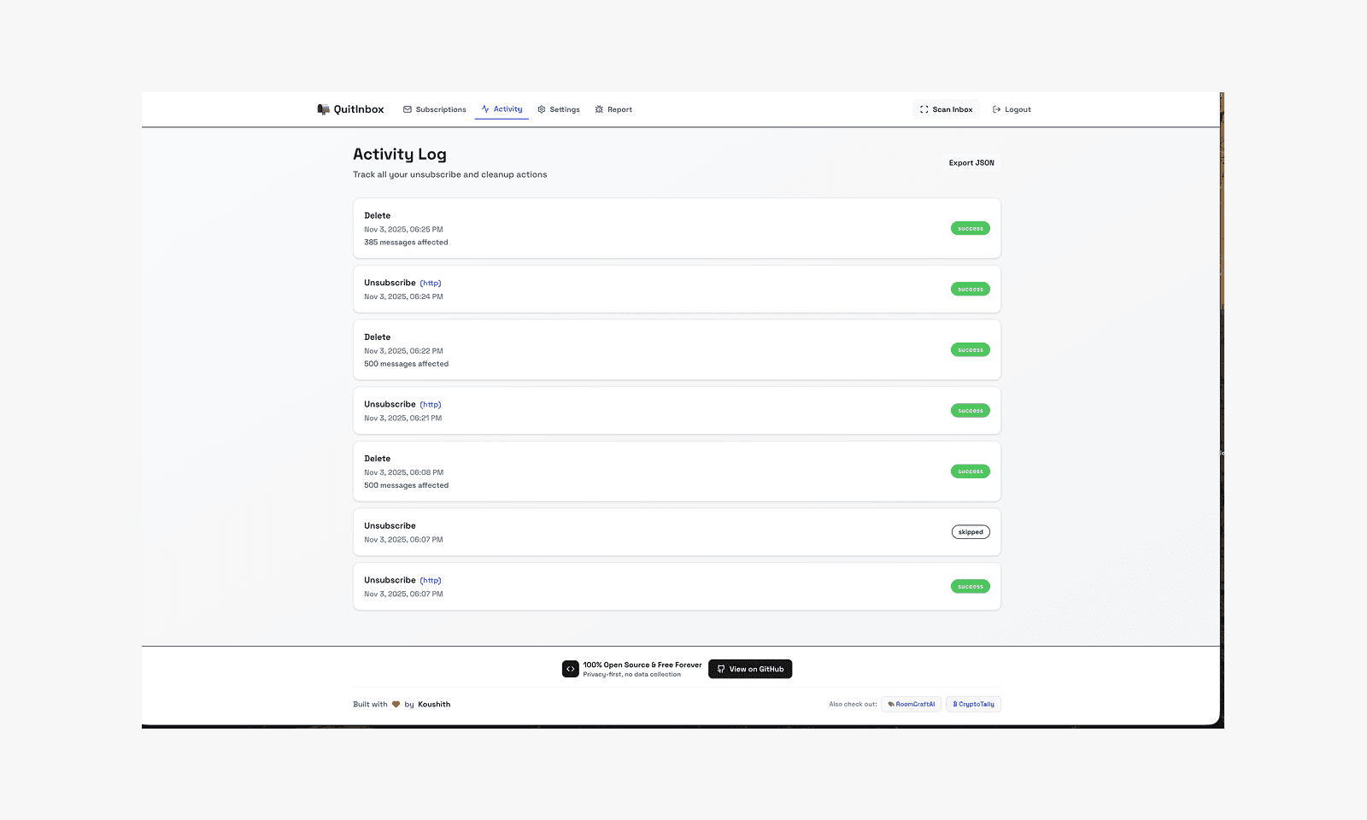Click the success badge on the first Delete entry
This screenshot has height=820, width=1367.
click(970, 228)
